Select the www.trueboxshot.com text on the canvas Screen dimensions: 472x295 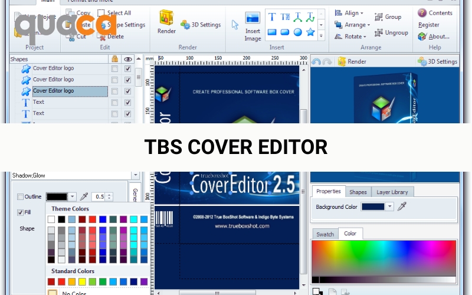pos(242,226)
